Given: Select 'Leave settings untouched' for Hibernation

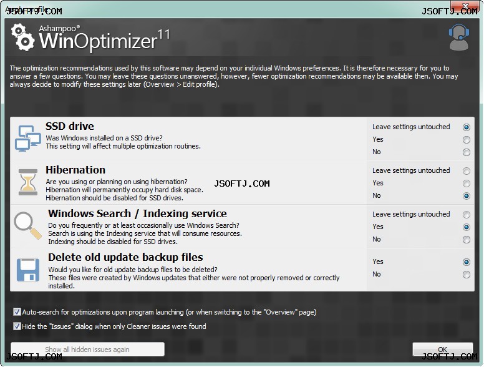Looking at the screenshot, I should 467,171.
